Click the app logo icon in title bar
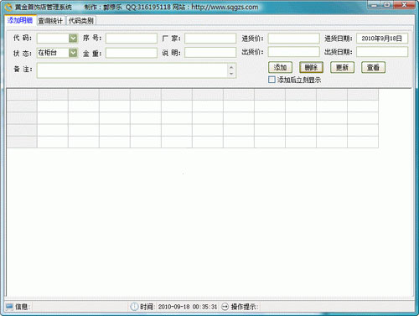Viewport: 419px width, 316px height. (9, 7)
